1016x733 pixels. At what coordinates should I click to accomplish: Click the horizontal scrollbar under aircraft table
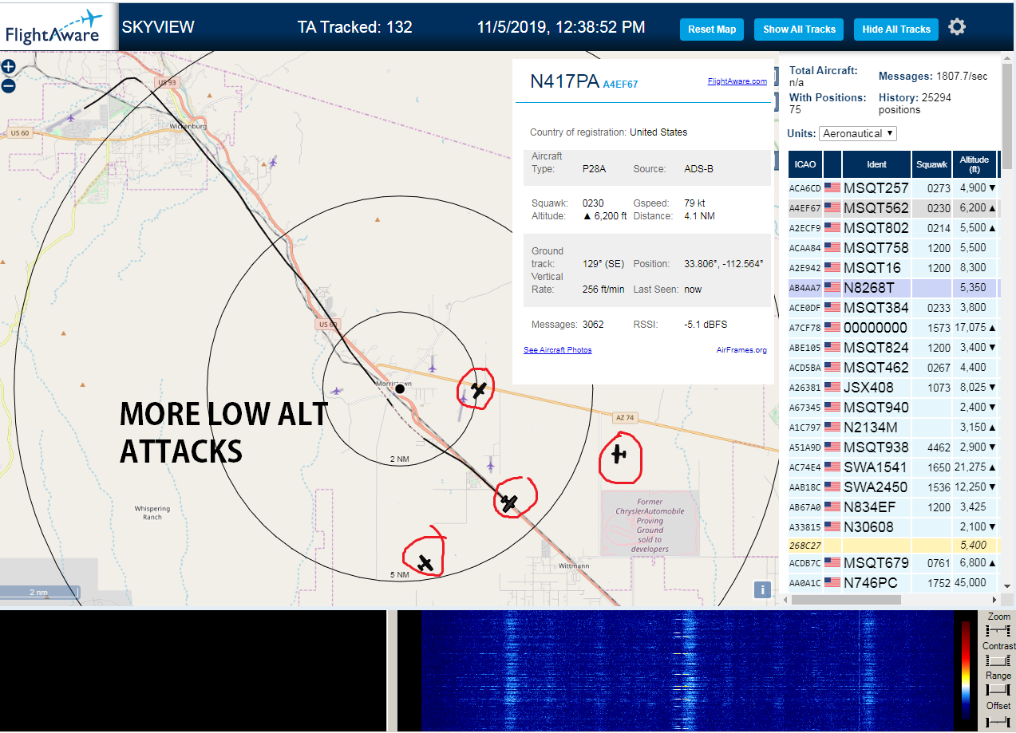pyautogui.click(x=845, y=600)
